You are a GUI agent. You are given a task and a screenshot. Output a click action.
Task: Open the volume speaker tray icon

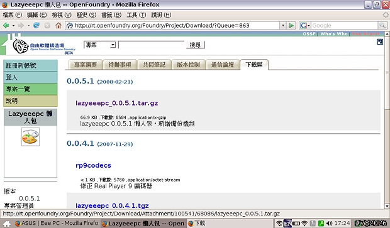coord(329,223)
